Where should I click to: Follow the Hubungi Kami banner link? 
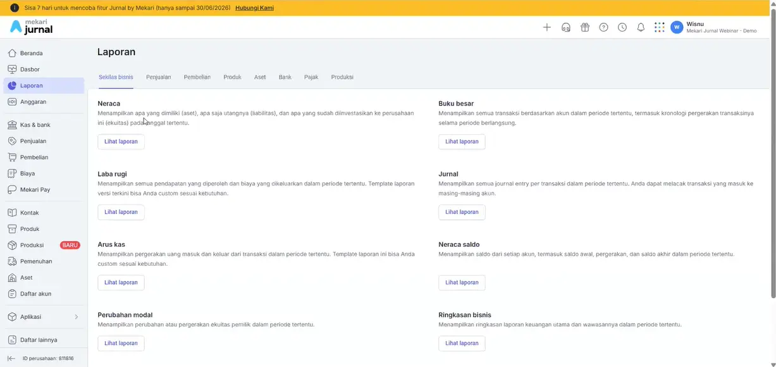pos(255,8)
